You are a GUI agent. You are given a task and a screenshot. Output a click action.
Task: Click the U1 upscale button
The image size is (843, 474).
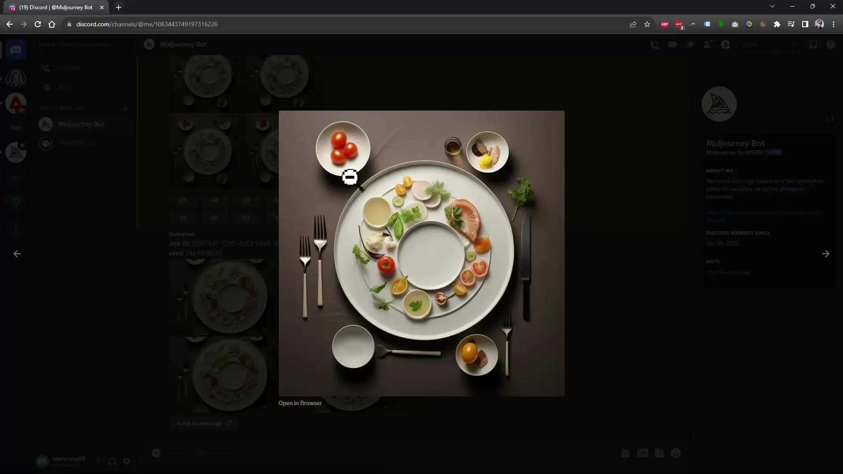coord(183,200)
